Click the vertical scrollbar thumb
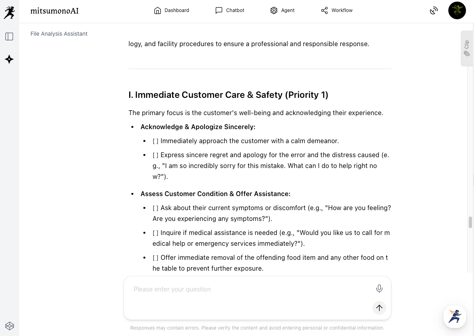 [x=470, y=222]
